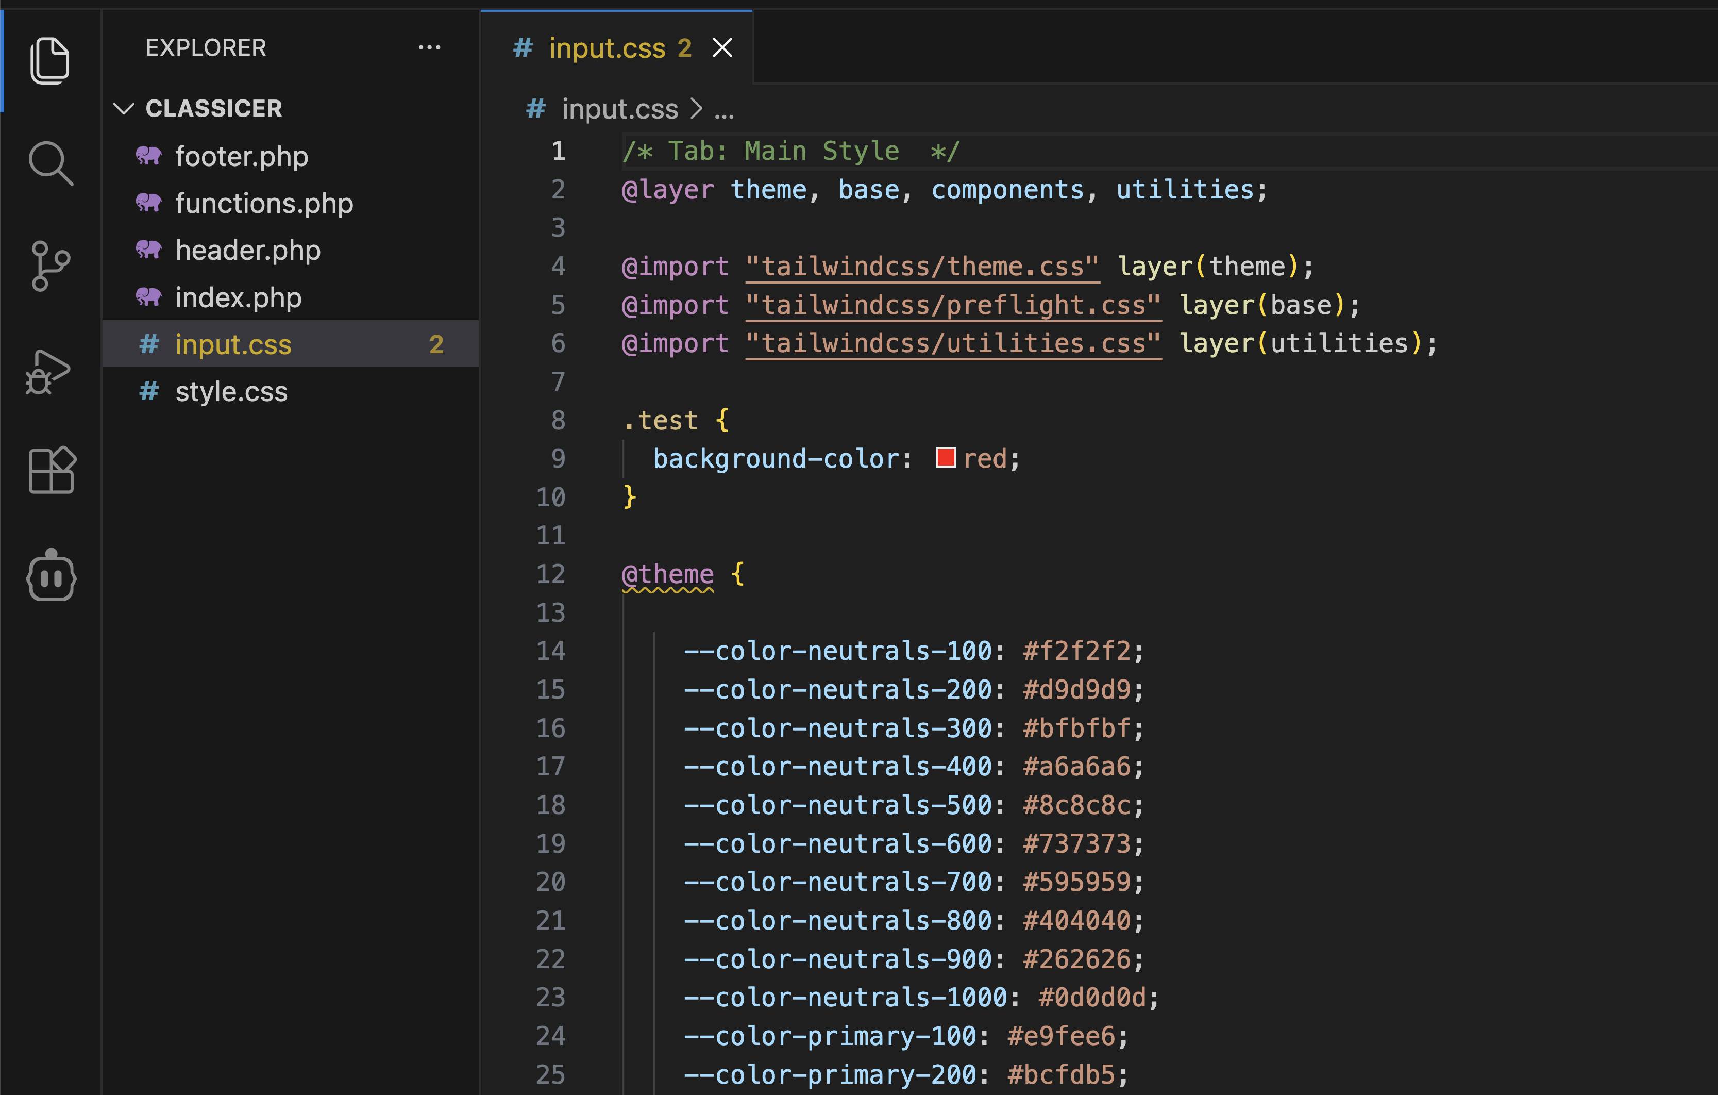The image size is (1718, 1095).
Task: Open Explorer's three-dot more actions menu
Action: coord(430,48)
